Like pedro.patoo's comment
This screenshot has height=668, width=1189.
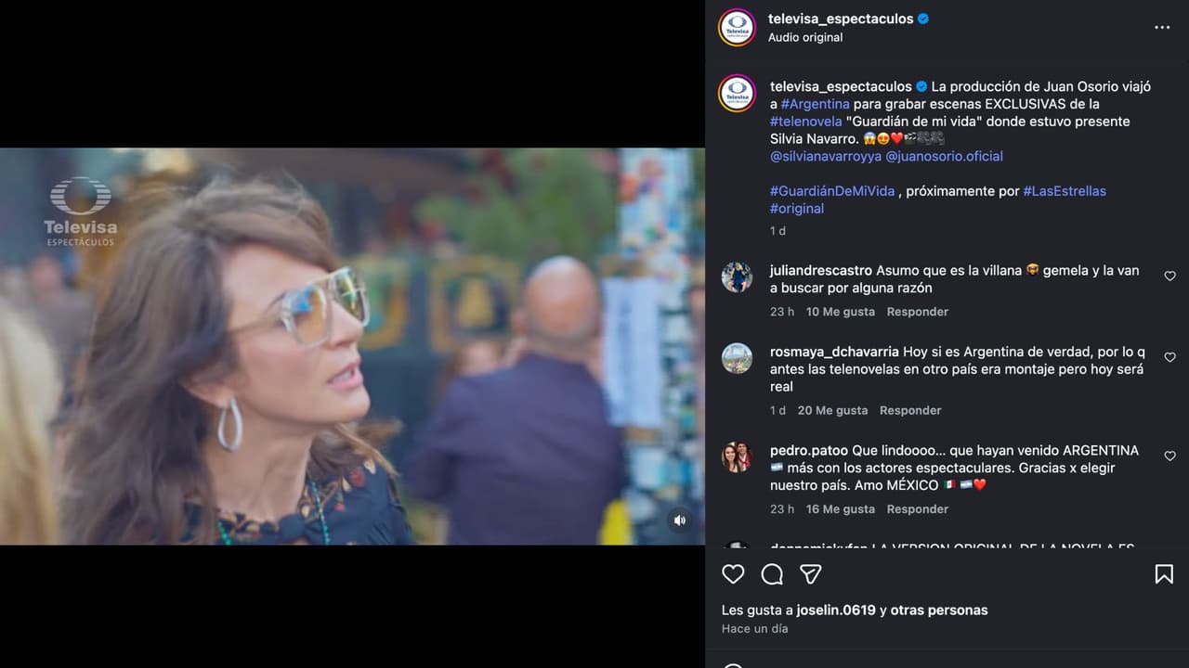[1169, 456]
